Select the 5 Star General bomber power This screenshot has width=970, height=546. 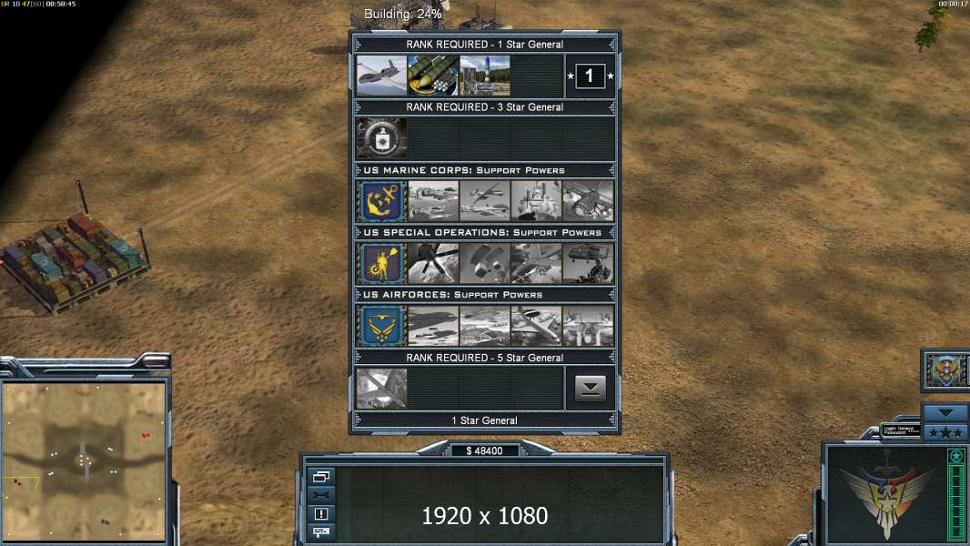tap(381, 389)
